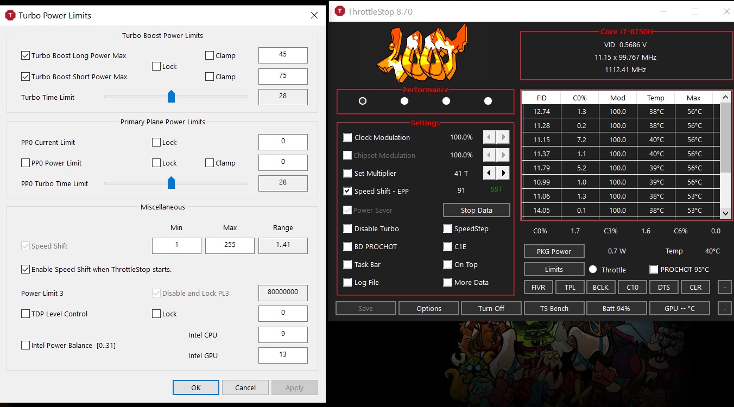Screen dimensions: 734x407
Task: Click the Stop Data button
Action: [x=477, y=210]
